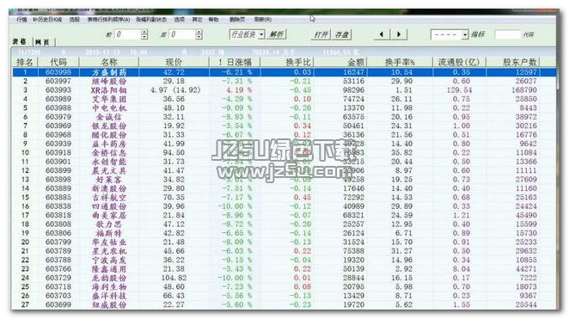The width and height of the screenshot is (569, 319).
Task: Open the 帮助 menu
Action: tap(213, 19)
